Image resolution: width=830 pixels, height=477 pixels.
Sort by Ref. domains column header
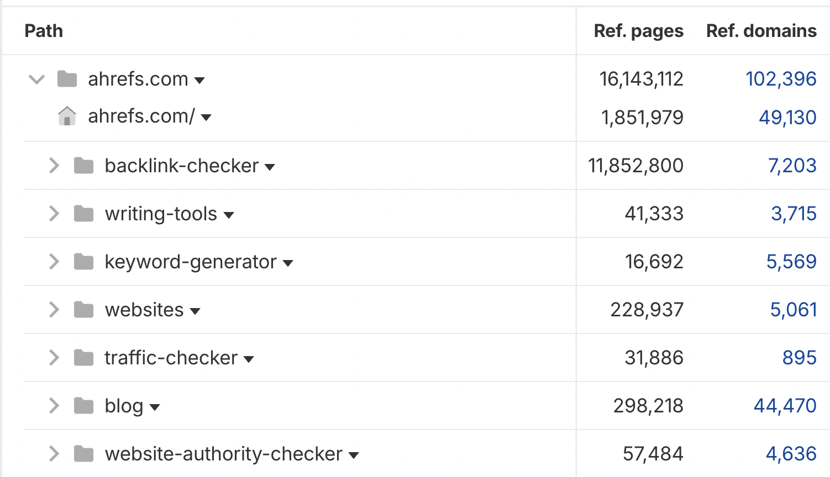(761, 31)
